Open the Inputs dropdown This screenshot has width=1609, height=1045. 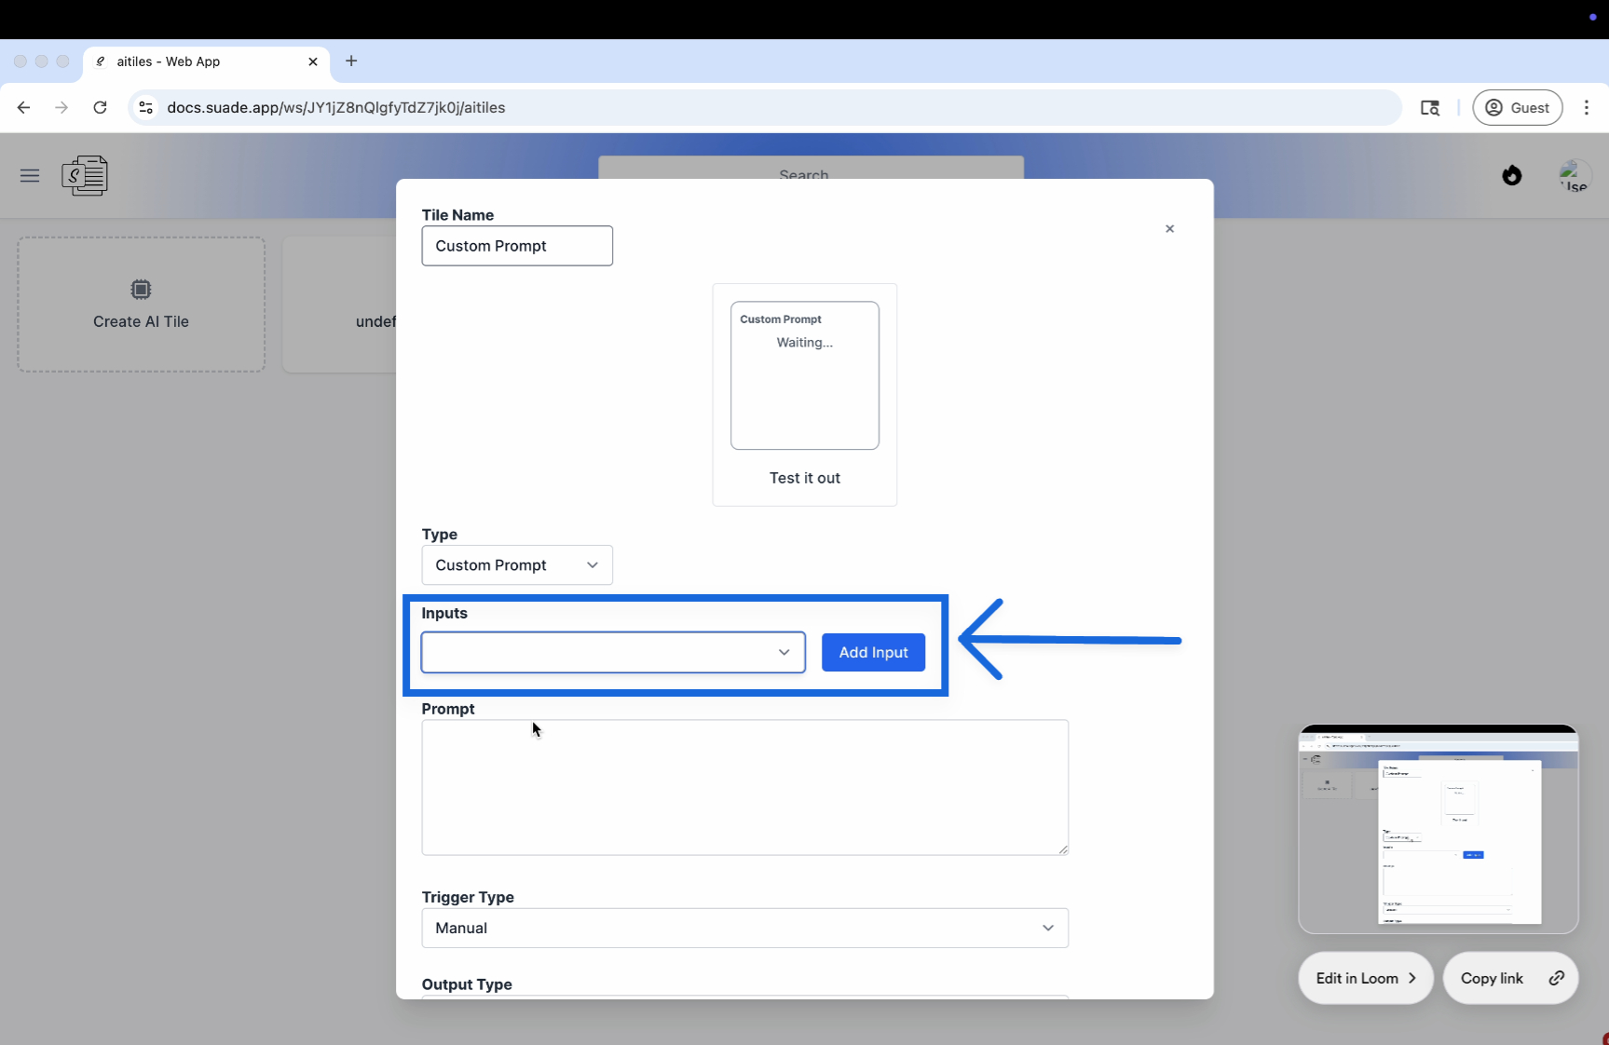click(x=613, y=652)
